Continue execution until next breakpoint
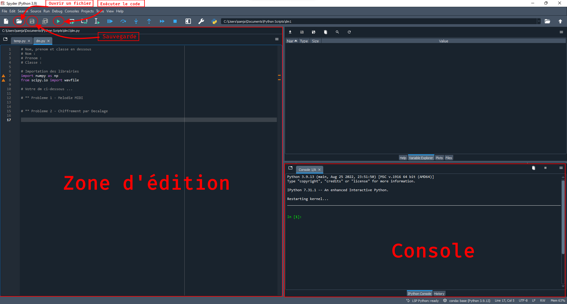Image resolution: width=567 pixels, height=304 pixels. point(162,21)
